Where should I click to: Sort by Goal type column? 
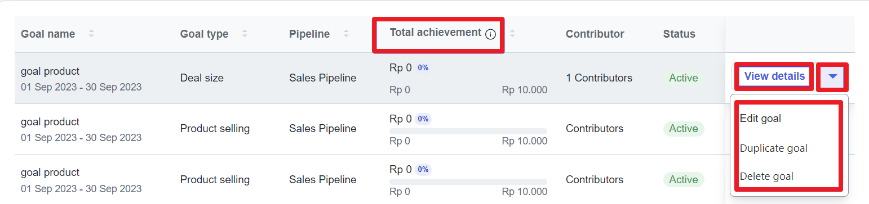pyautogui.click(x=245, y=34)
